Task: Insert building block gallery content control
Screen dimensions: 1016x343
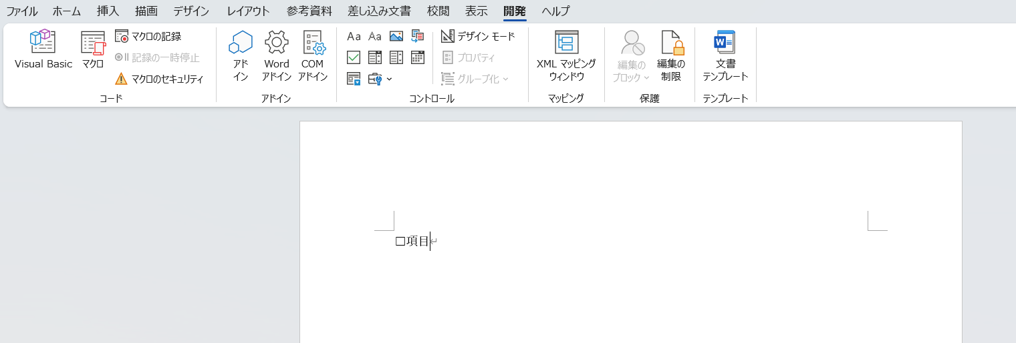Action: [418, 36]
